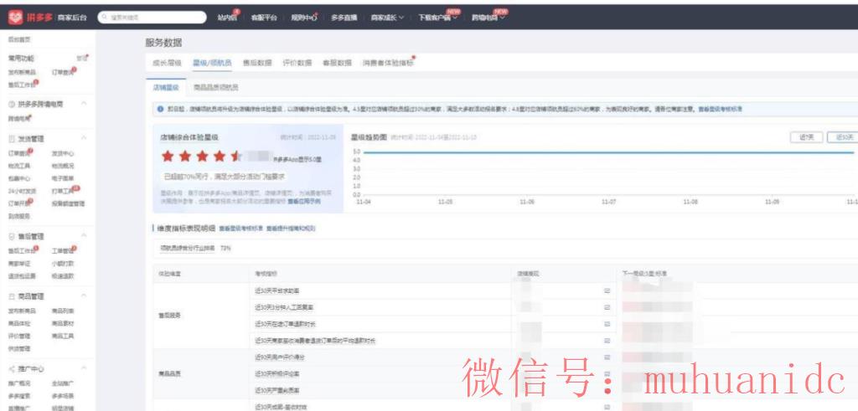Switch to the 售后数据 tab
The image size is (858, 411).
pos(256,63)
